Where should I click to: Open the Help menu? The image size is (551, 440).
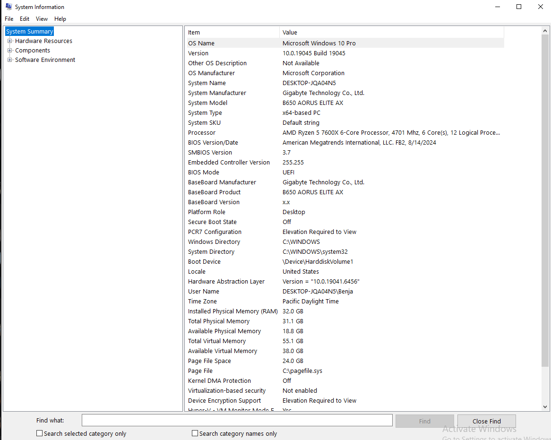coord(60,18)
